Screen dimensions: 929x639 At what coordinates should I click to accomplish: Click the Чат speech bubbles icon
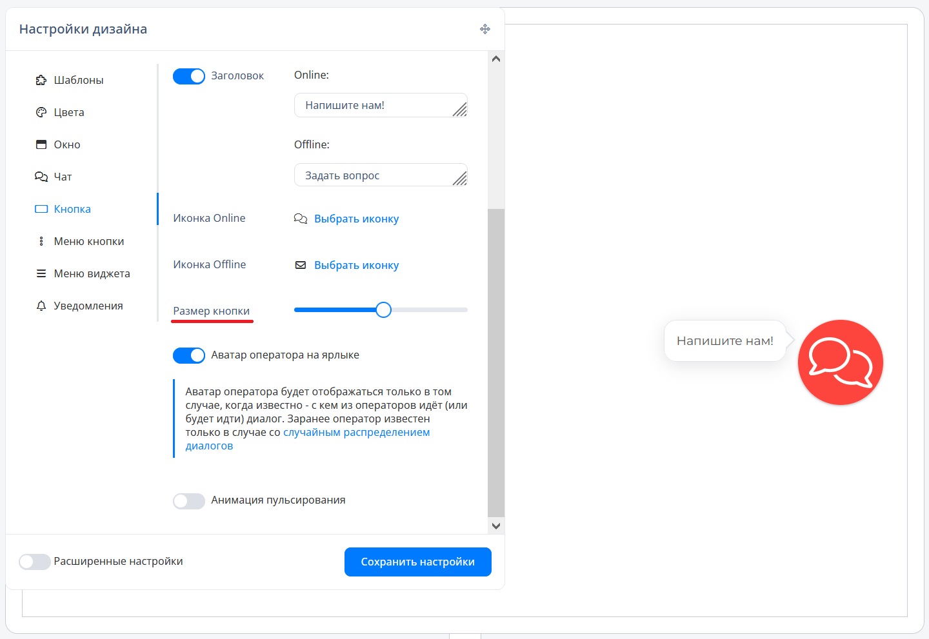pos(41,177)
